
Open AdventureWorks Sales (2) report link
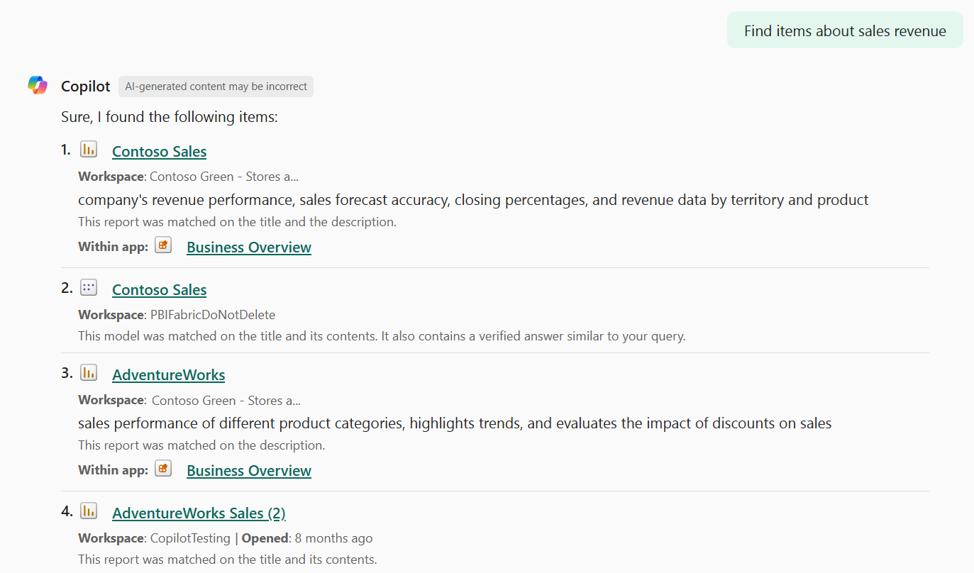[199, 513]
